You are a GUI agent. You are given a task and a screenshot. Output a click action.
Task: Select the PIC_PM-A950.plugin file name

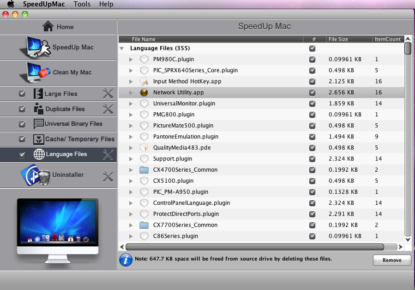coord(181,192)
